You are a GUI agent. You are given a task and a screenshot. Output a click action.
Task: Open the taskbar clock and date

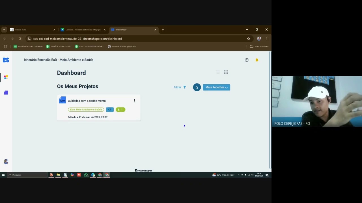(259, 175)
